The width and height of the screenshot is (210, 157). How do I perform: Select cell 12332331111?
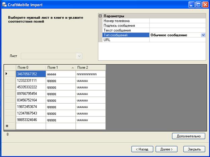tap(31, 81)
